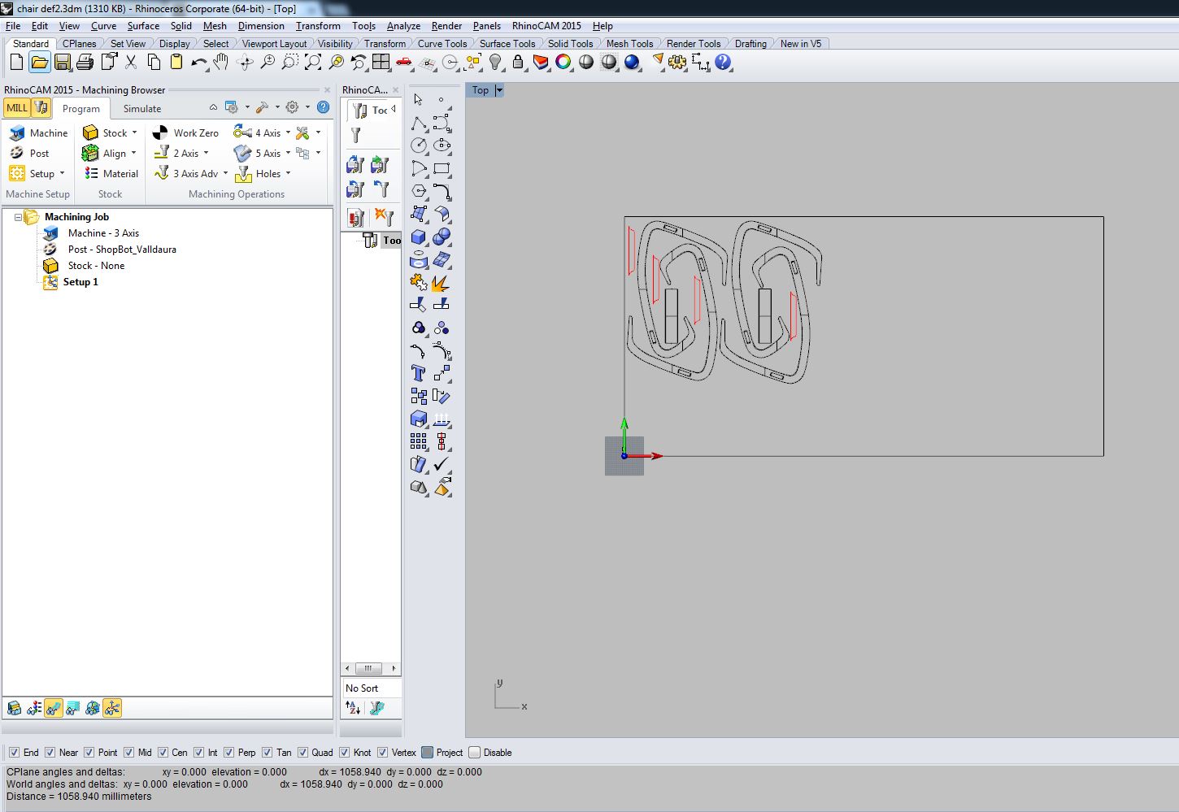This screenshot has height=812, width=1179.
Task: Click the Tools panel horizontal scrollbar
Action: 370,668
